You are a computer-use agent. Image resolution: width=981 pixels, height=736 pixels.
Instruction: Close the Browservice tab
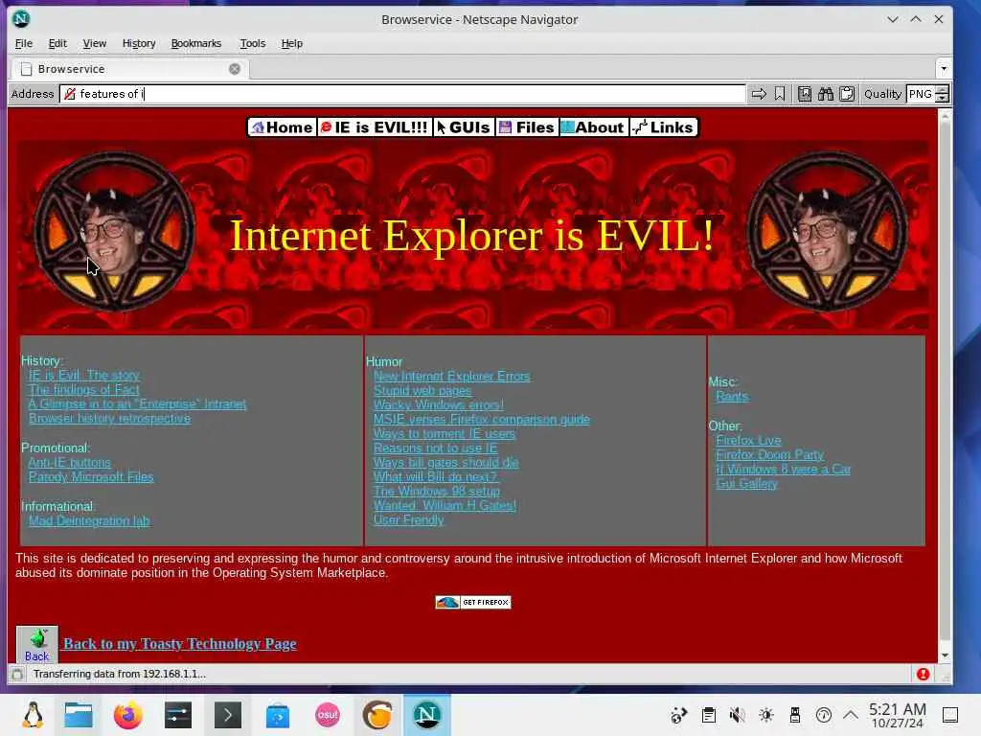(235, 69)
